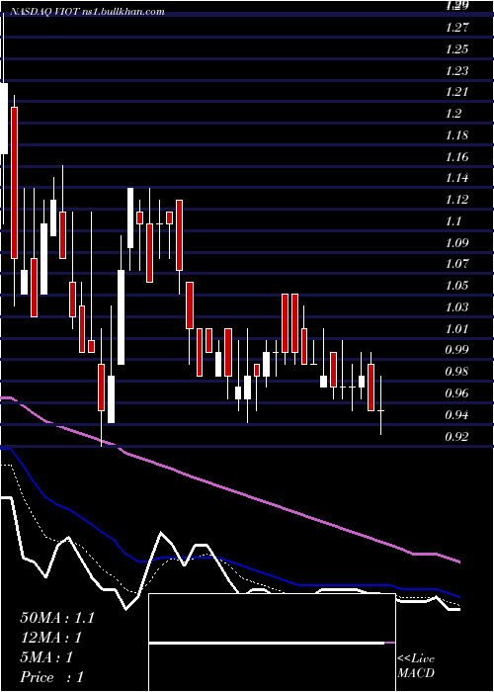Click inside the MACD indicator box
This screenshot has height=692, width=494.
point(272,643)
